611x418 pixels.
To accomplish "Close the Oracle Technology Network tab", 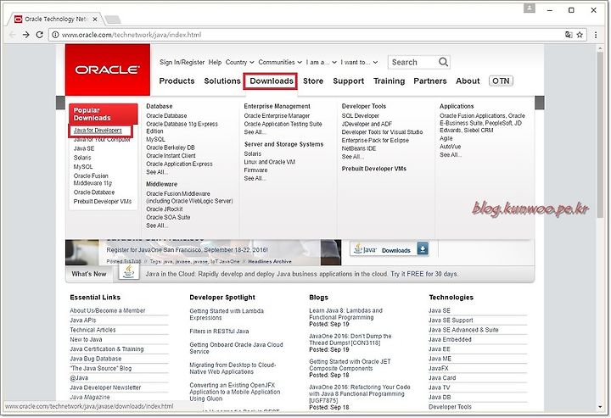I will [96, 19].
